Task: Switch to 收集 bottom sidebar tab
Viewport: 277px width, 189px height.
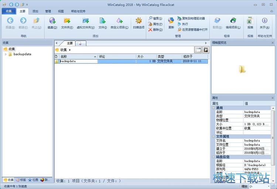Action: click(x=8, y=180)
